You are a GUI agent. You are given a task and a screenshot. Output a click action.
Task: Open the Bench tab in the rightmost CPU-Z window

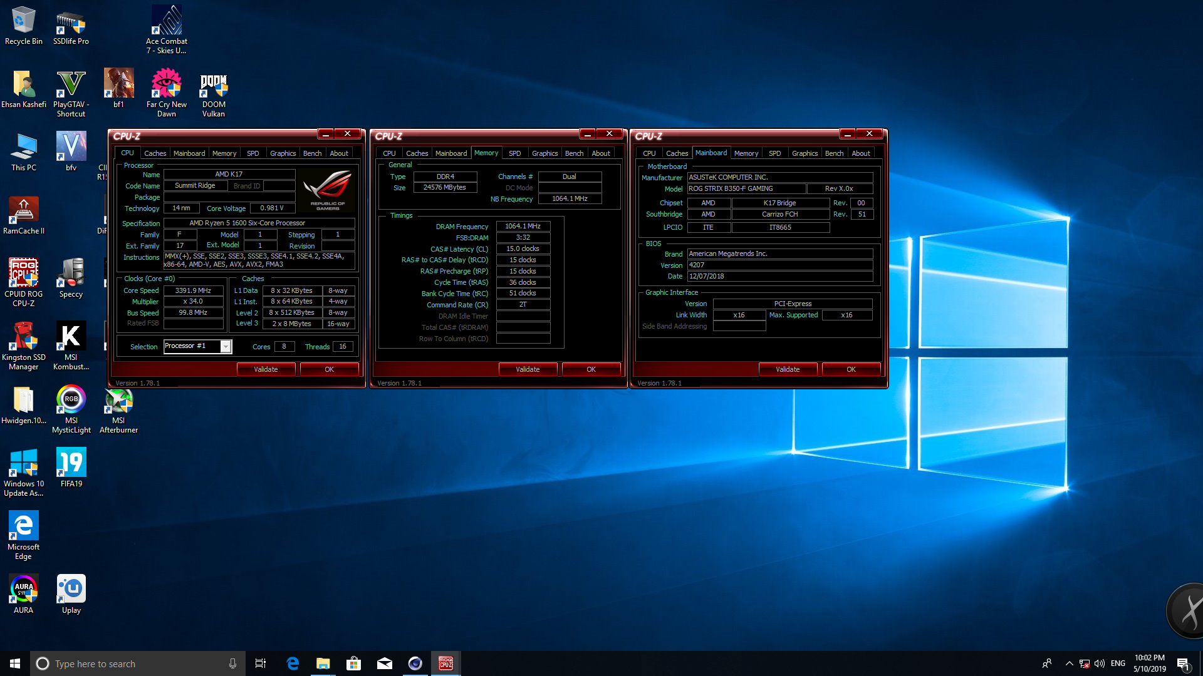tap(834, 153)
